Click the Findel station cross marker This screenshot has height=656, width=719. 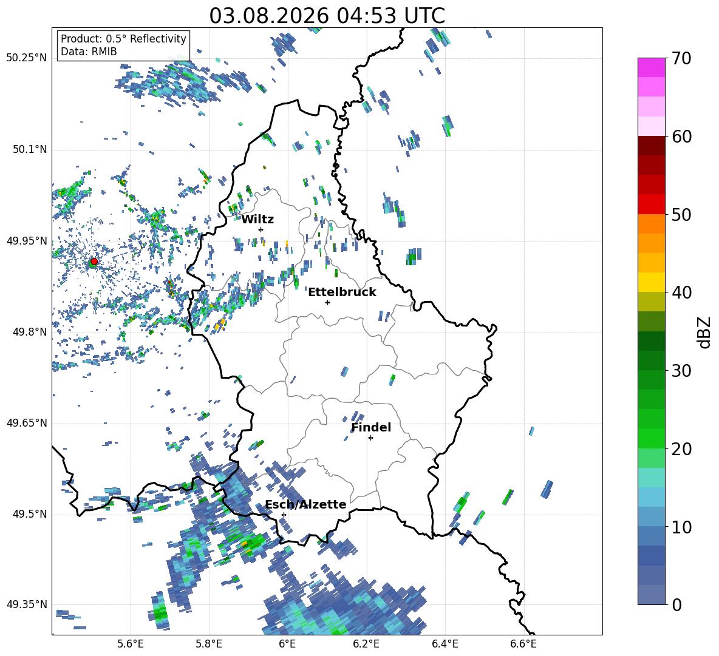(x=370, y=438)
